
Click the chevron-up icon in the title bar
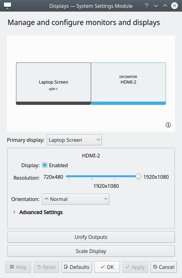(x=165, y=6)
